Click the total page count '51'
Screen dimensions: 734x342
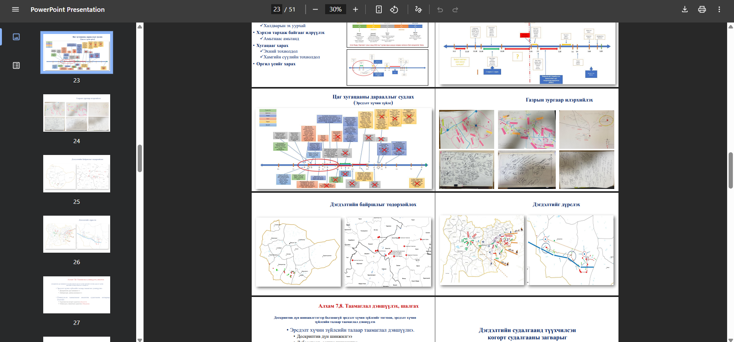[x=292, y=10]
